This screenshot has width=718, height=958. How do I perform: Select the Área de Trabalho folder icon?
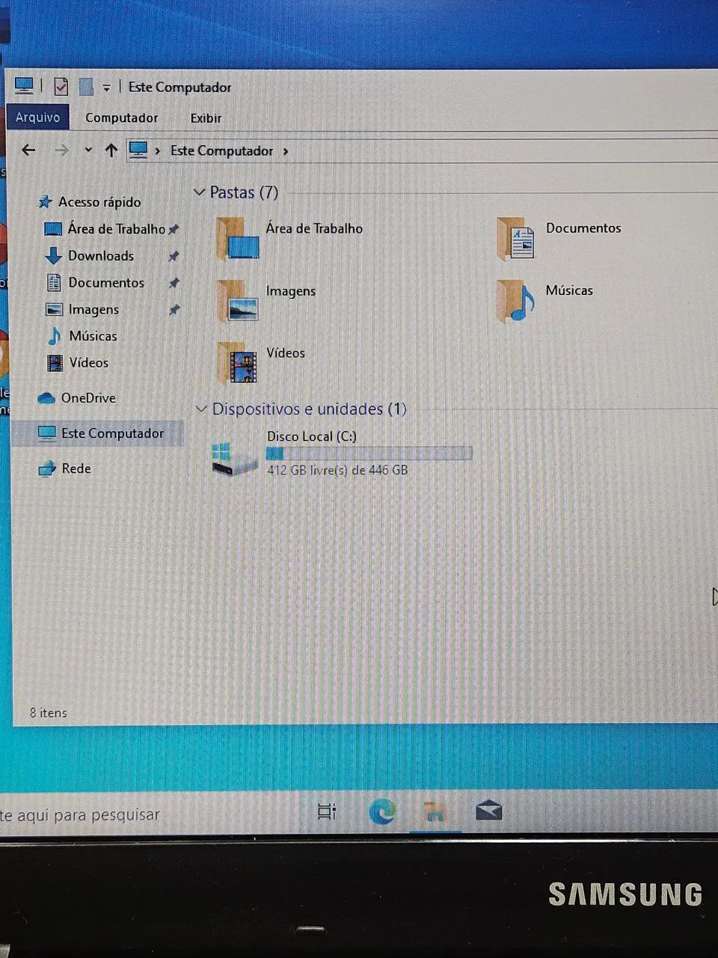238,238
